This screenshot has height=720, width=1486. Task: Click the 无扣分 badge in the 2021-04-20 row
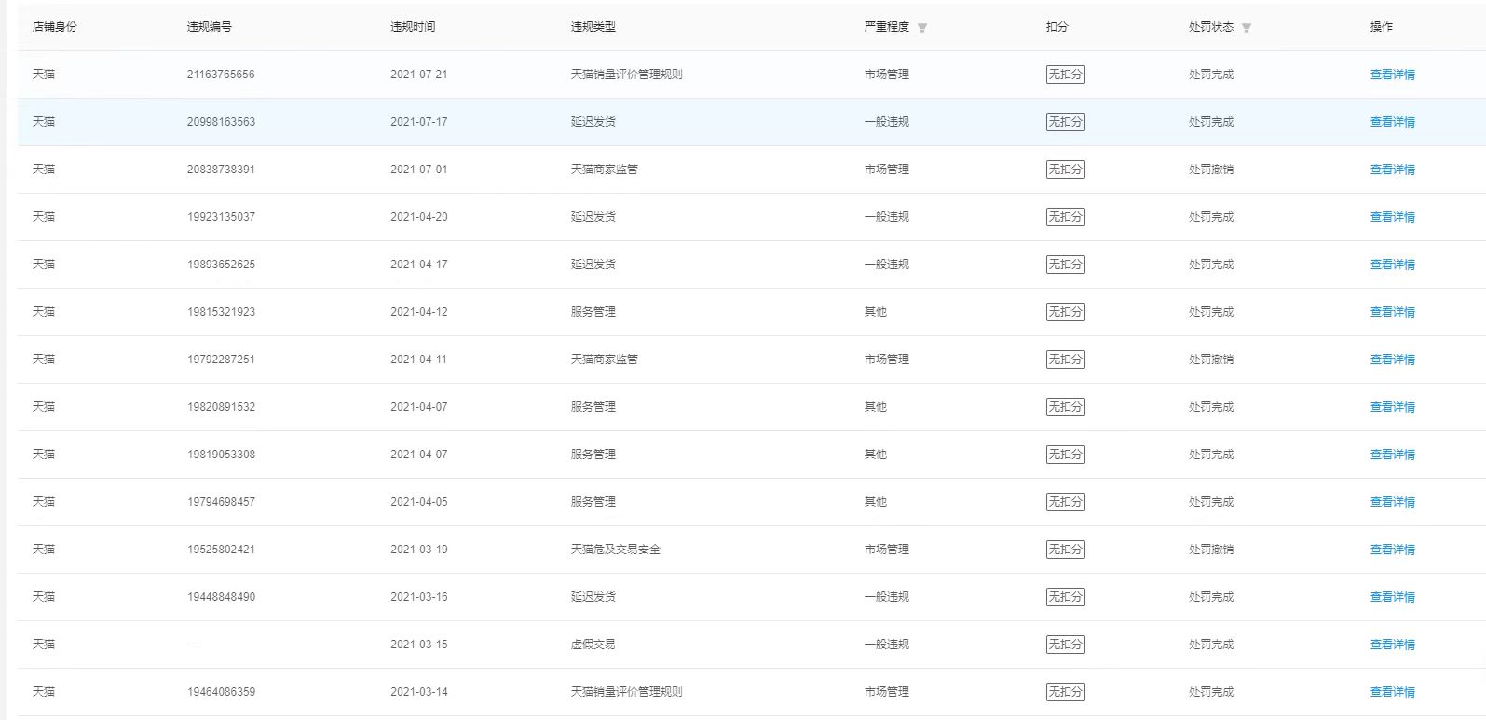tap(1066, 217)
